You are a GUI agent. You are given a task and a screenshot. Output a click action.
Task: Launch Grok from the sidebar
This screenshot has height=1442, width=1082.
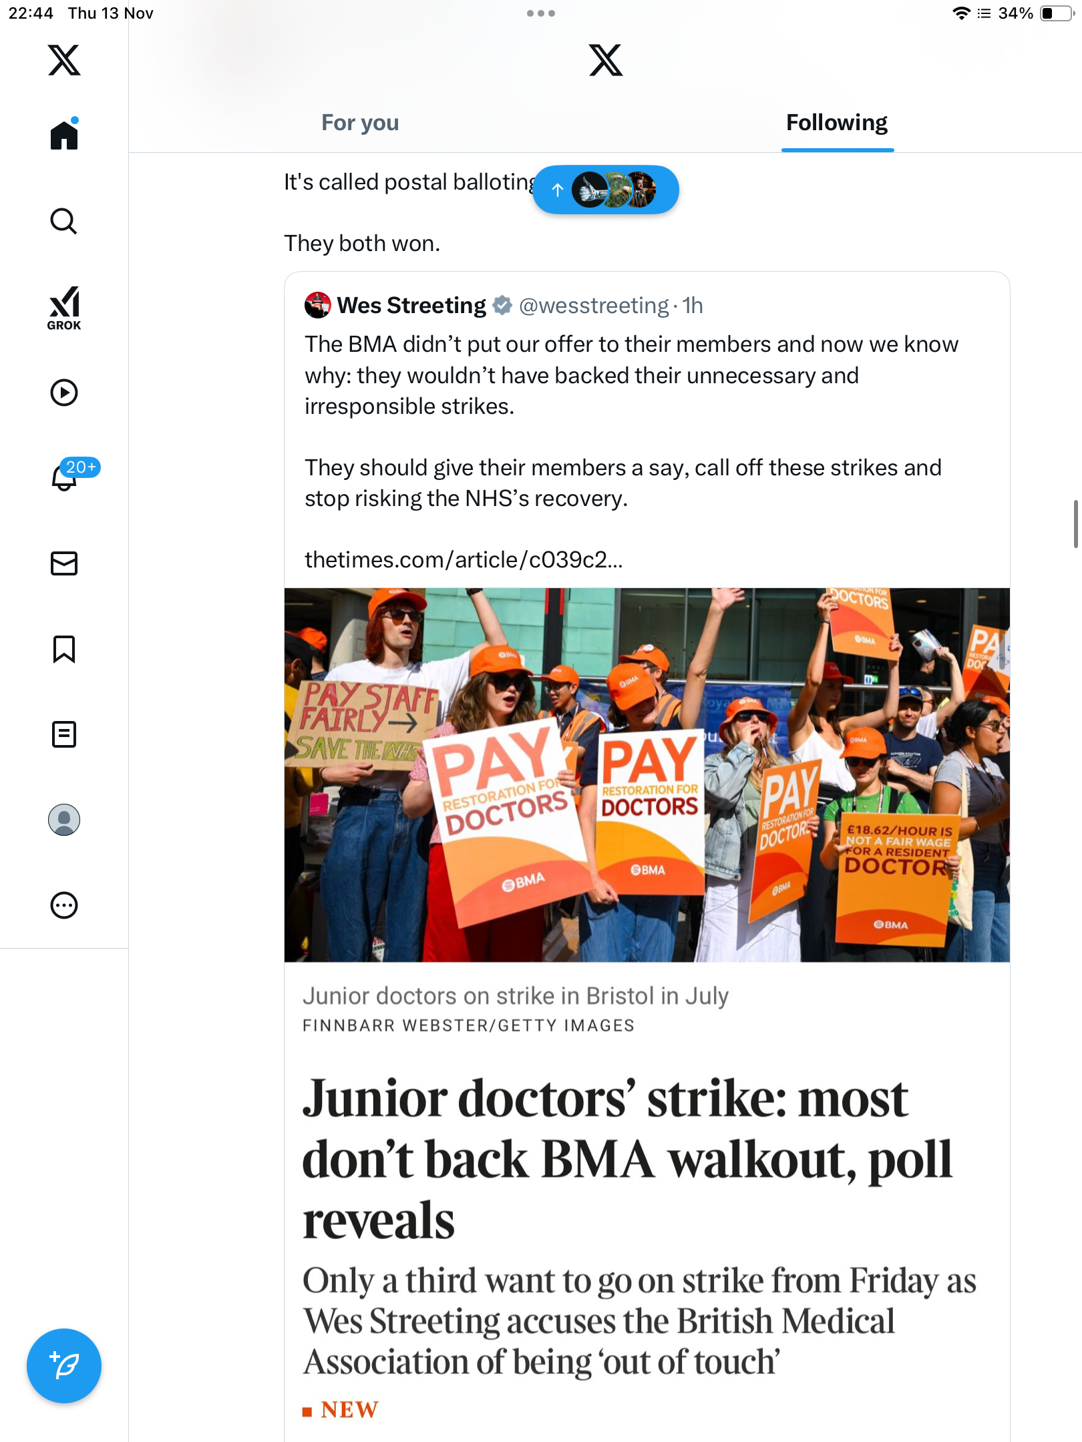click(64, 308)
